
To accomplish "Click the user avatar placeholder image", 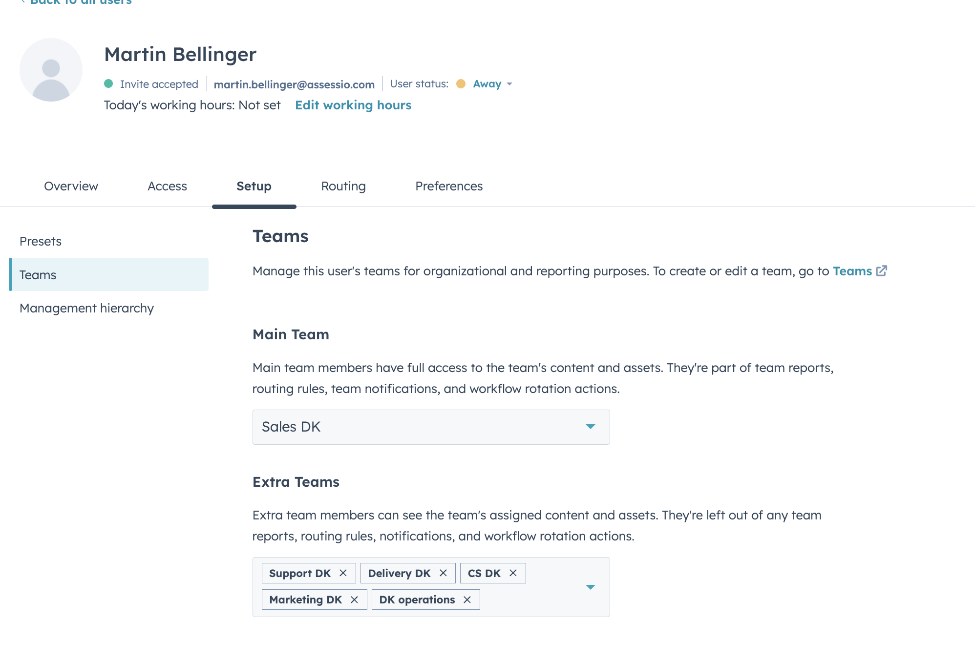I will (x=51, y=70).
